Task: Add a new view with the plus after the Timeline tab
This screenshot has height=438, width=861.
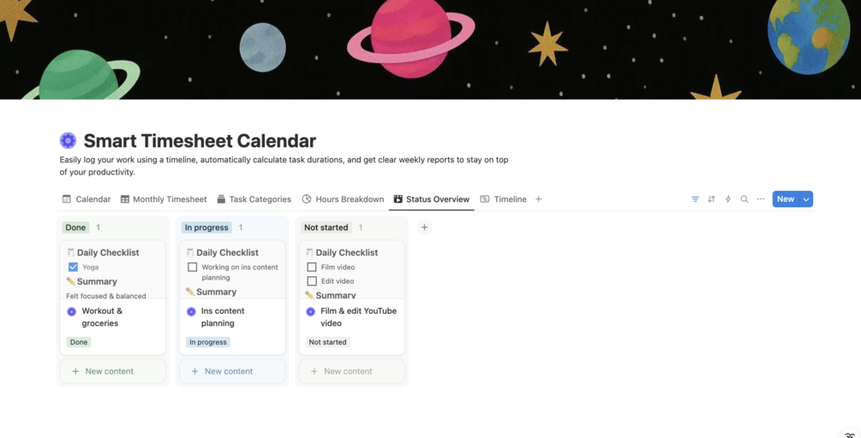Action: (x=539, y=199)
